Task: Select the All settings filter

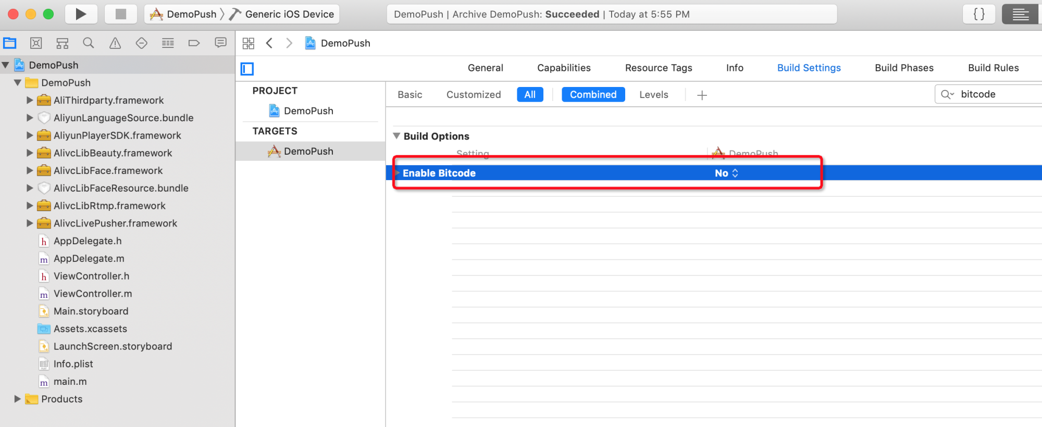Action: click(x=530, y=94)
